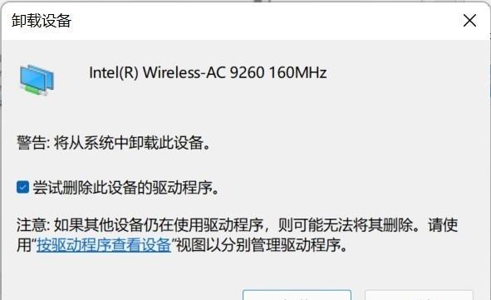This screenshot has width=491, height=300.
Task: Click the word 注意 starting the note
Action: point(31,225)
